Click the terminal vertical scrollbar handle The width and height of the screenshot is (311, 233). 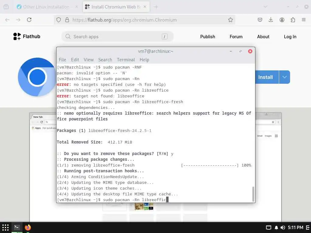[x=253, y=194]
